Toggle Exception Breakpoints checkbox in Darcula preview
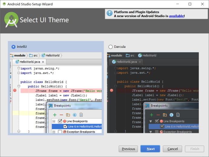The image size is (209, 157). click(157, 132)
